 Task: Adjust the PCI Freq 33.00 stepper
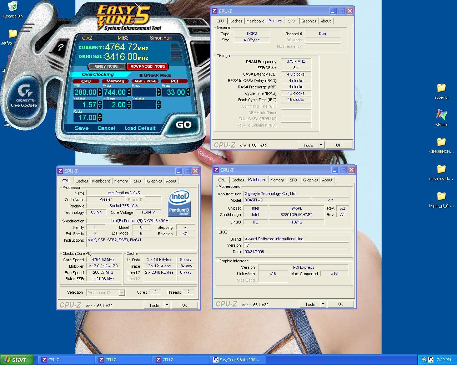click(x=188, y=92)
